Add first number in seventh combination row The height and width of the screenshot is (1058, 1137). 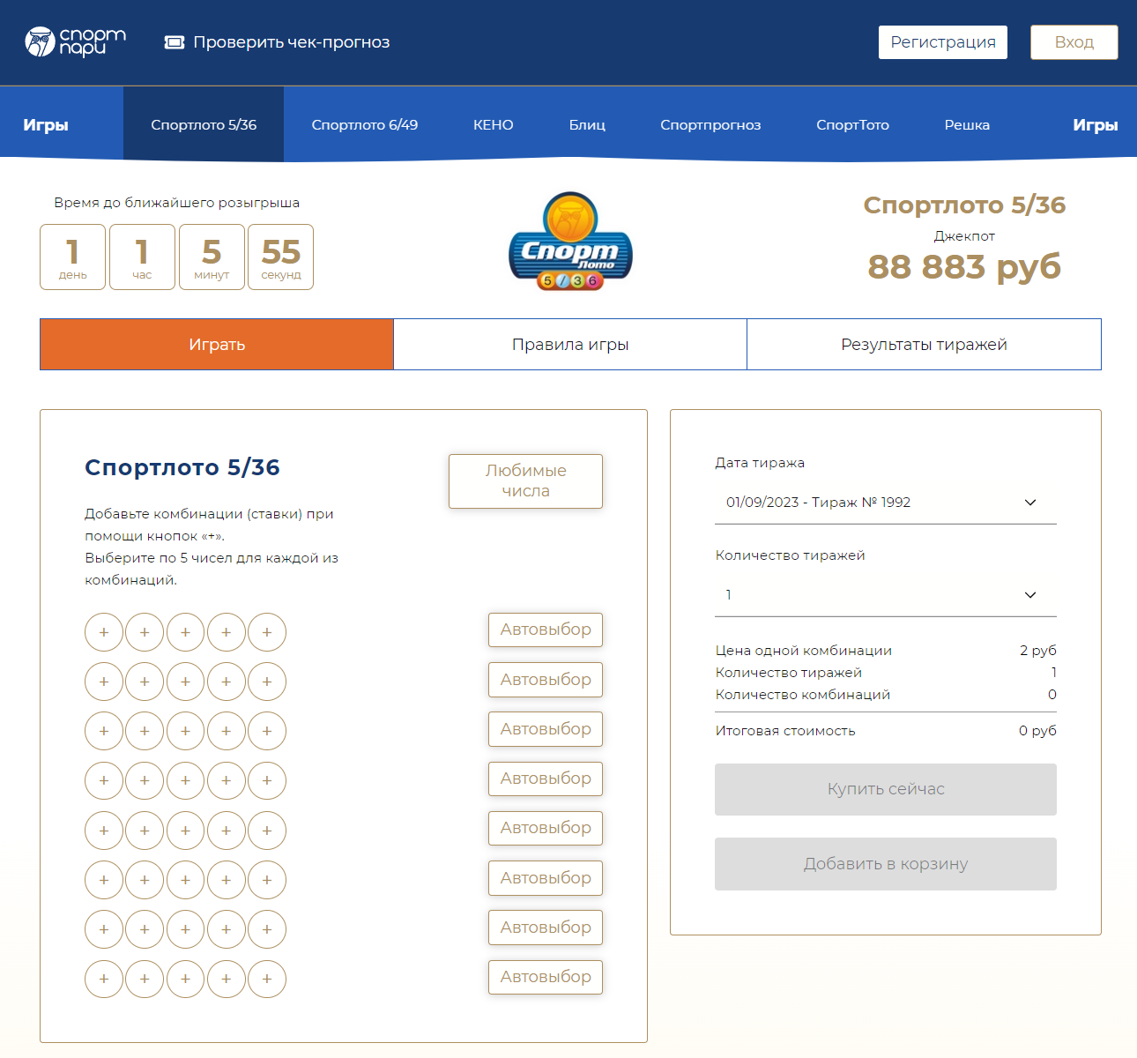pyautogui.click(x=104, y=929)
